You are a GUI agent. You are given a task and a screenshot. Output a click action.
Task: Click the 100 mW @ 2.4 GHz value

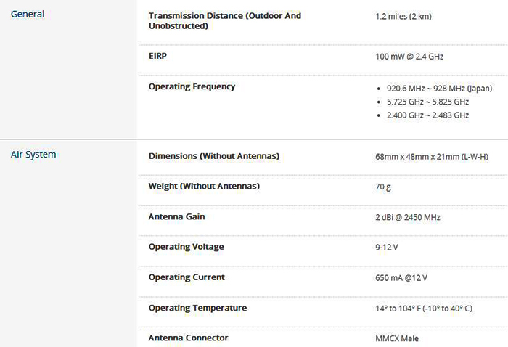[x=409, y=57]
